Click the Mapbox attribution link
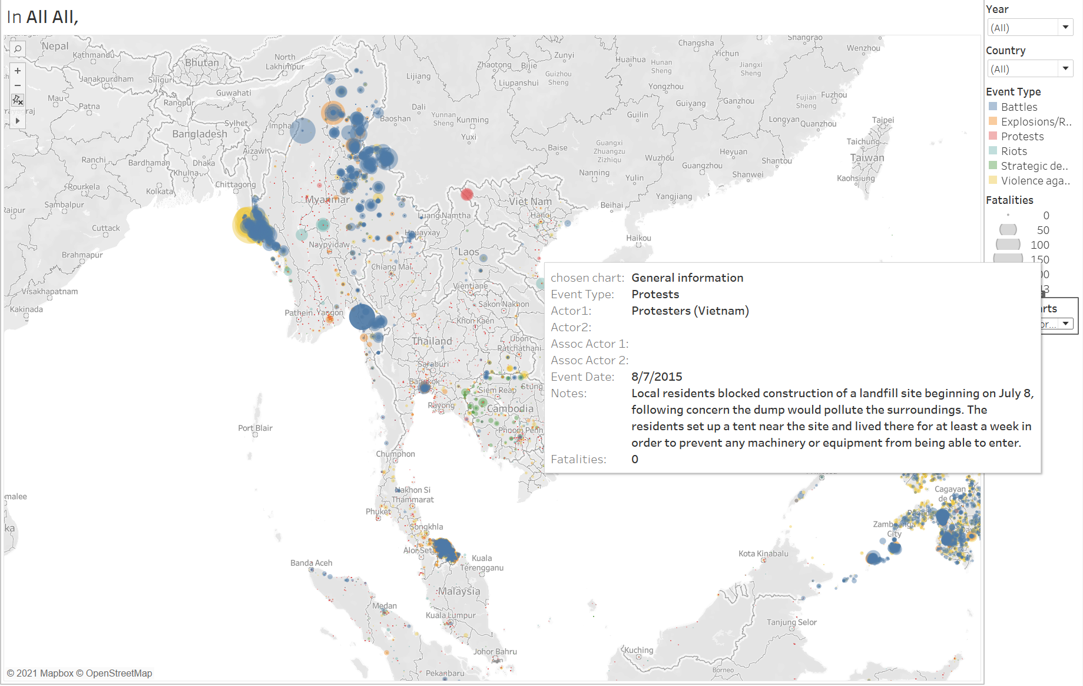Screen dimensions: 1083x686 point(45,673)
